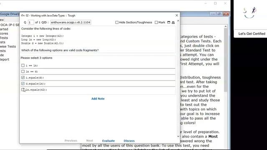Viewport: 267px width, 150px height.
Task: Uncheck the 'i.equals(d);' option
Action: click(23, 77)
